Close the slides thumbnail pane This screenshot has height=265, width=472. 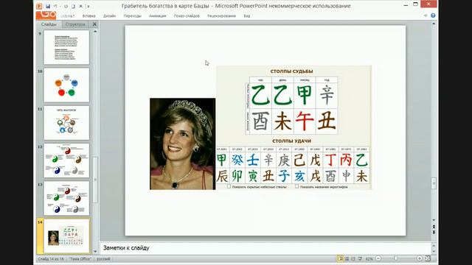click(94, 24)
